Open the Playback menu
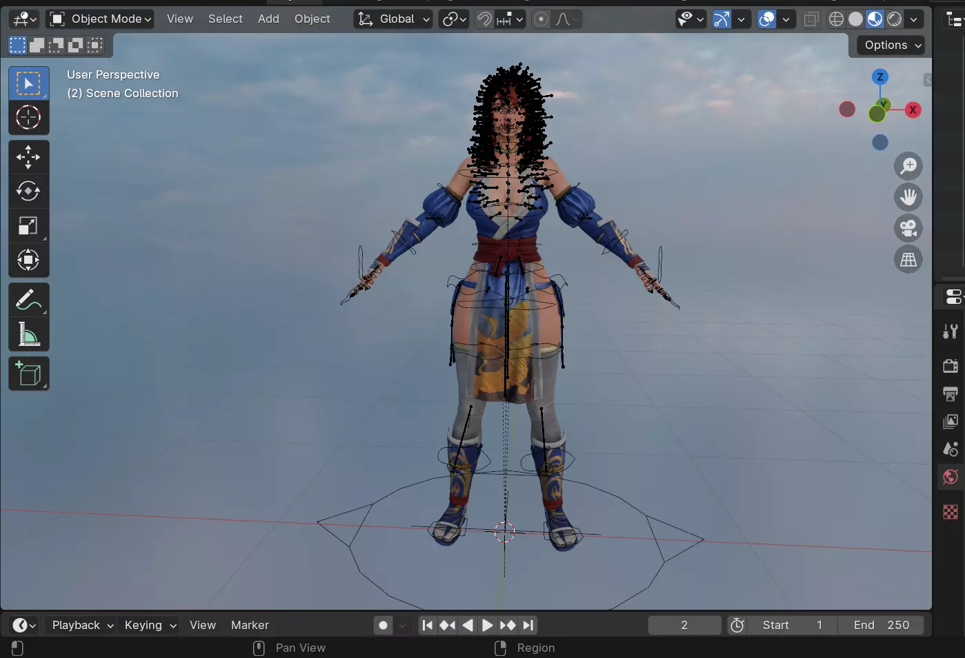Screen dimensions: 965x658 [82, 625]
